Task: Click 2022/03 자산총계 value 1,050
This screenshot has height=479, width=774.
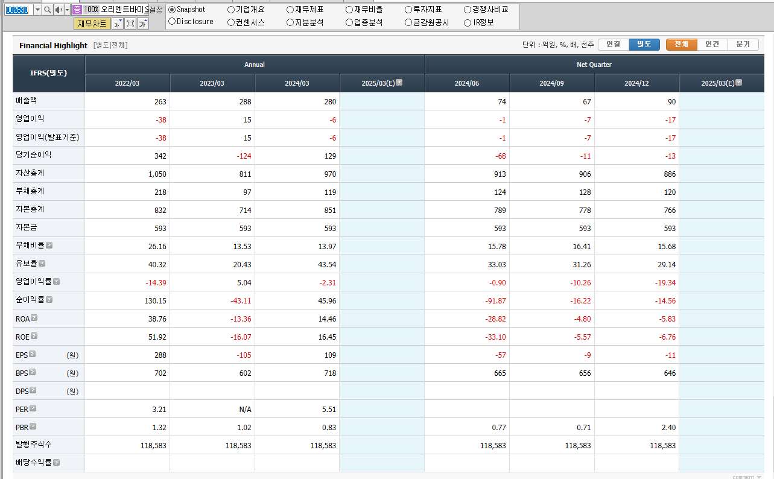Action: coord(157,174)
